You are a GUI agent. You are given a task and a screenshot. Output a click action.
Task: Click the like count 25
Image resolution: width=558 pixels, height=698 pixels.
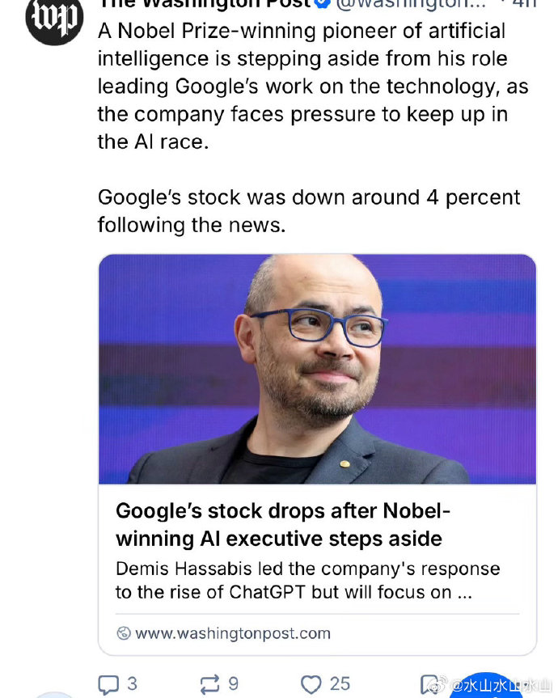pos(340,683)
